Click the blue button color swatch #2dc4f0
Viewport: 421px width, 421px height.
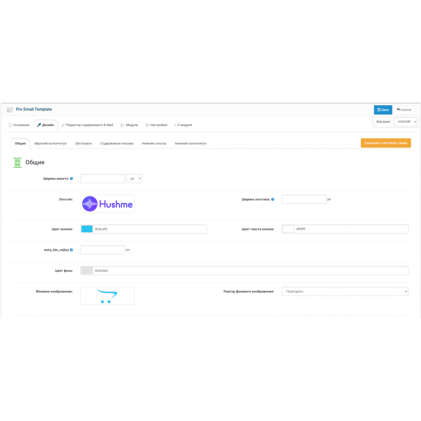point(87,229)
